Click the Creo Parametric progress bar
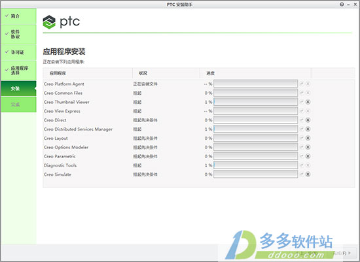This screenshot has width=360, height=262. 255,156
